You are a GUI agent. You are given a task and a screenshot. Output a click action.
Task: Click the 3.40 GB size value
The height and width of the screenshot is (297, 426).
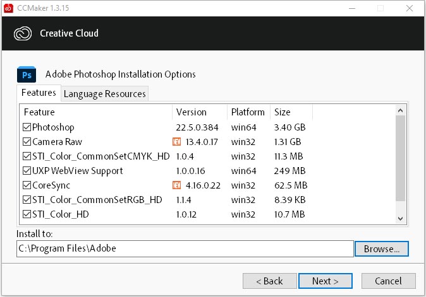(289, 127)
